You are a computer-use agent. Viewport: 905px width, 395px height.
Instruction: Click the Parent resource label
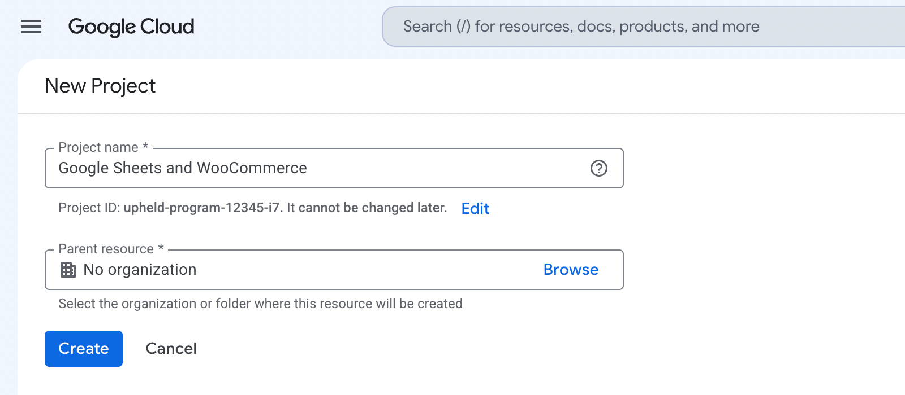pyautogui.click(x=111, y=249)
